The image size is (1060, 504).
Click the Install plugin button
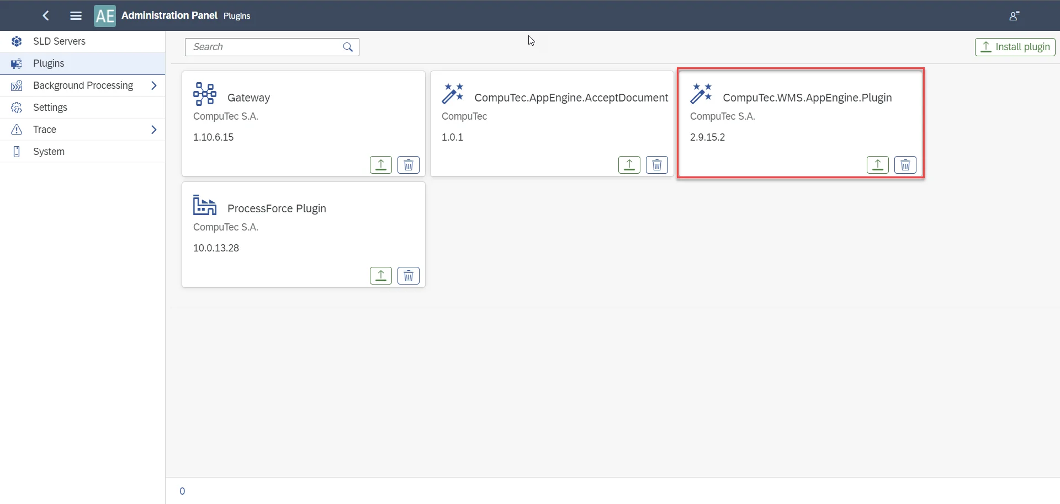1015,47
